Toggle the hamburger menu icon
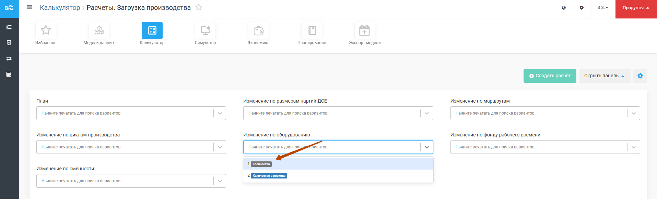Image resolution: width=657 pixels, height=199 pixels. coord(30,7)
